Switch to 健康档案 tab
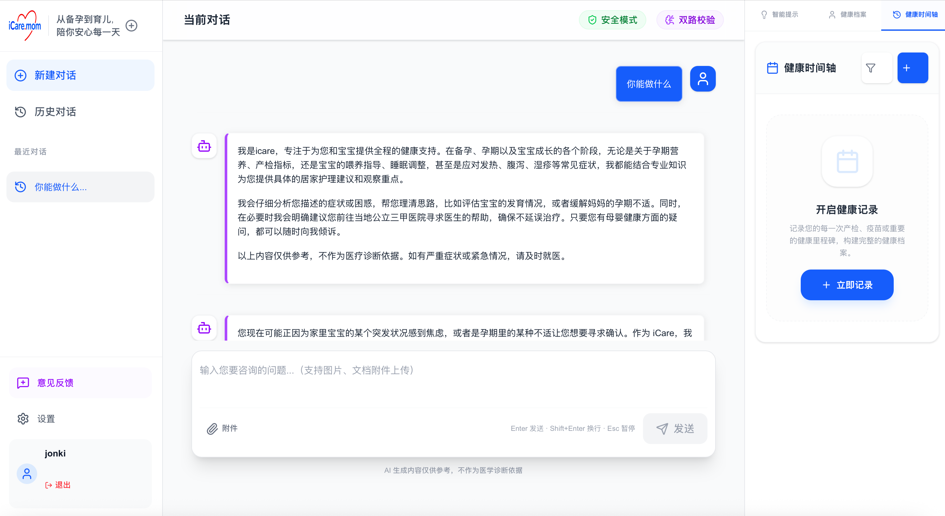Image resolution: width=945 pixels, height=516 pixels. 848,15
